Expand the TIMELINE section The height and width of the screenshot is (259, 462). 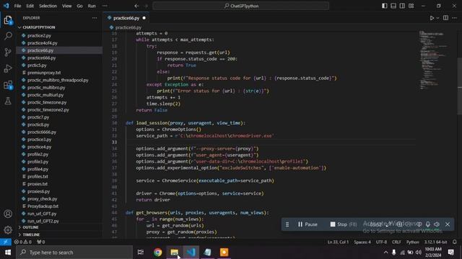point(31,235)
